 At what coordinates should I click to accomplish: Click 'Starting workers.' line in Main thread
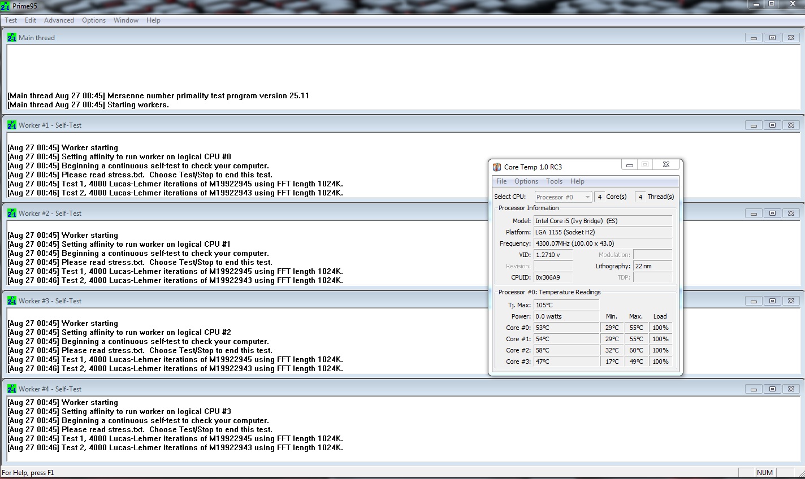click(x=88, y=105)
